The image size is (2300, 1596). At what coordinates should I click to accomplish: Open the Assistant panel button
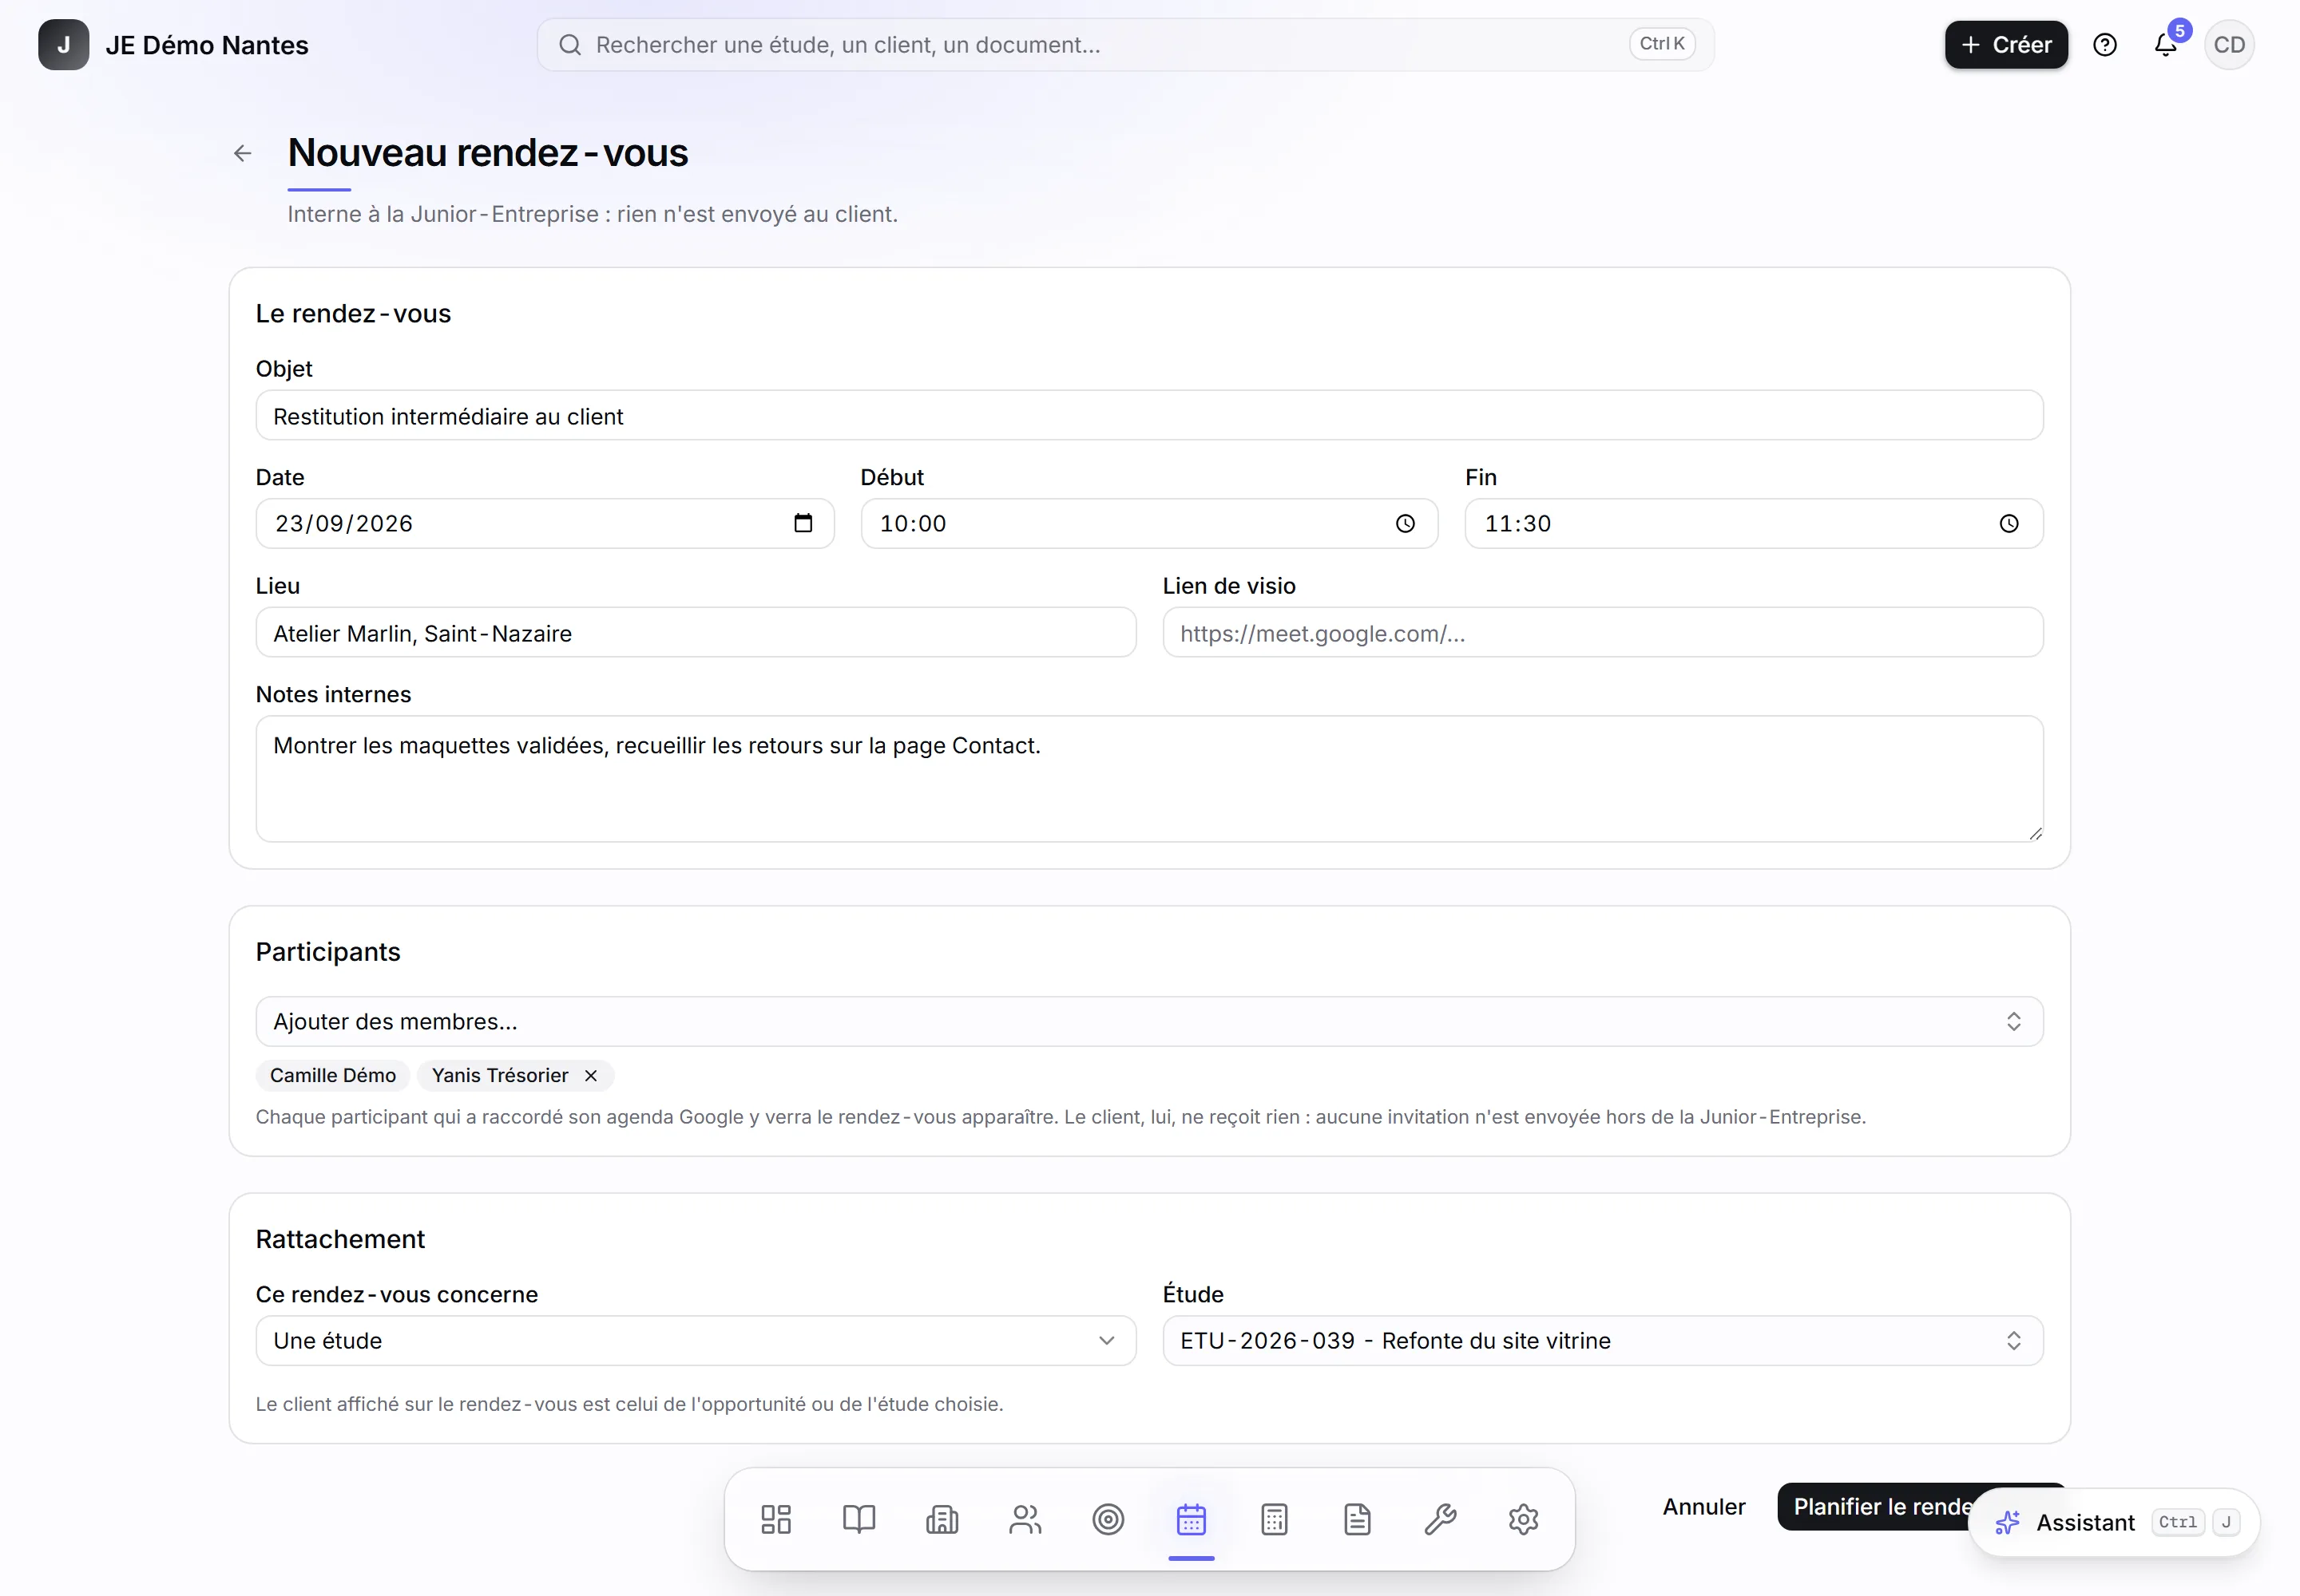pyautogui.click(x=2114, y=1523)
